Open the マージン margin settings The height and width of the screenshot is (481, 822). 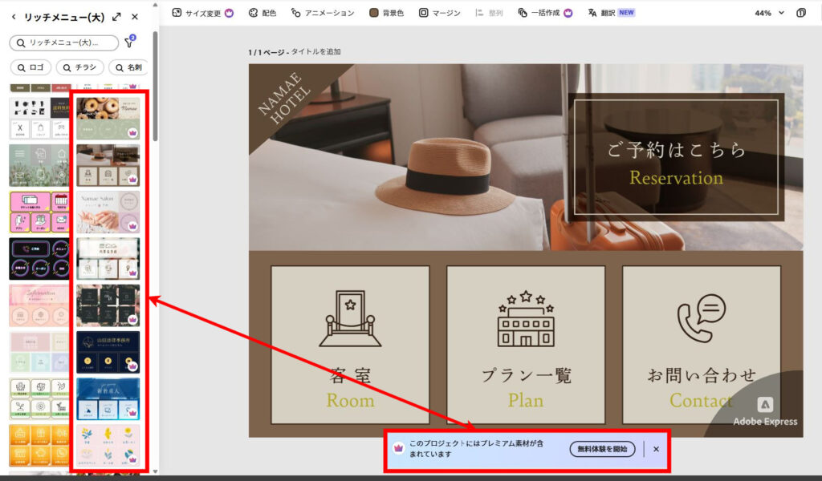pyautogui.click(x=440, y=13)
